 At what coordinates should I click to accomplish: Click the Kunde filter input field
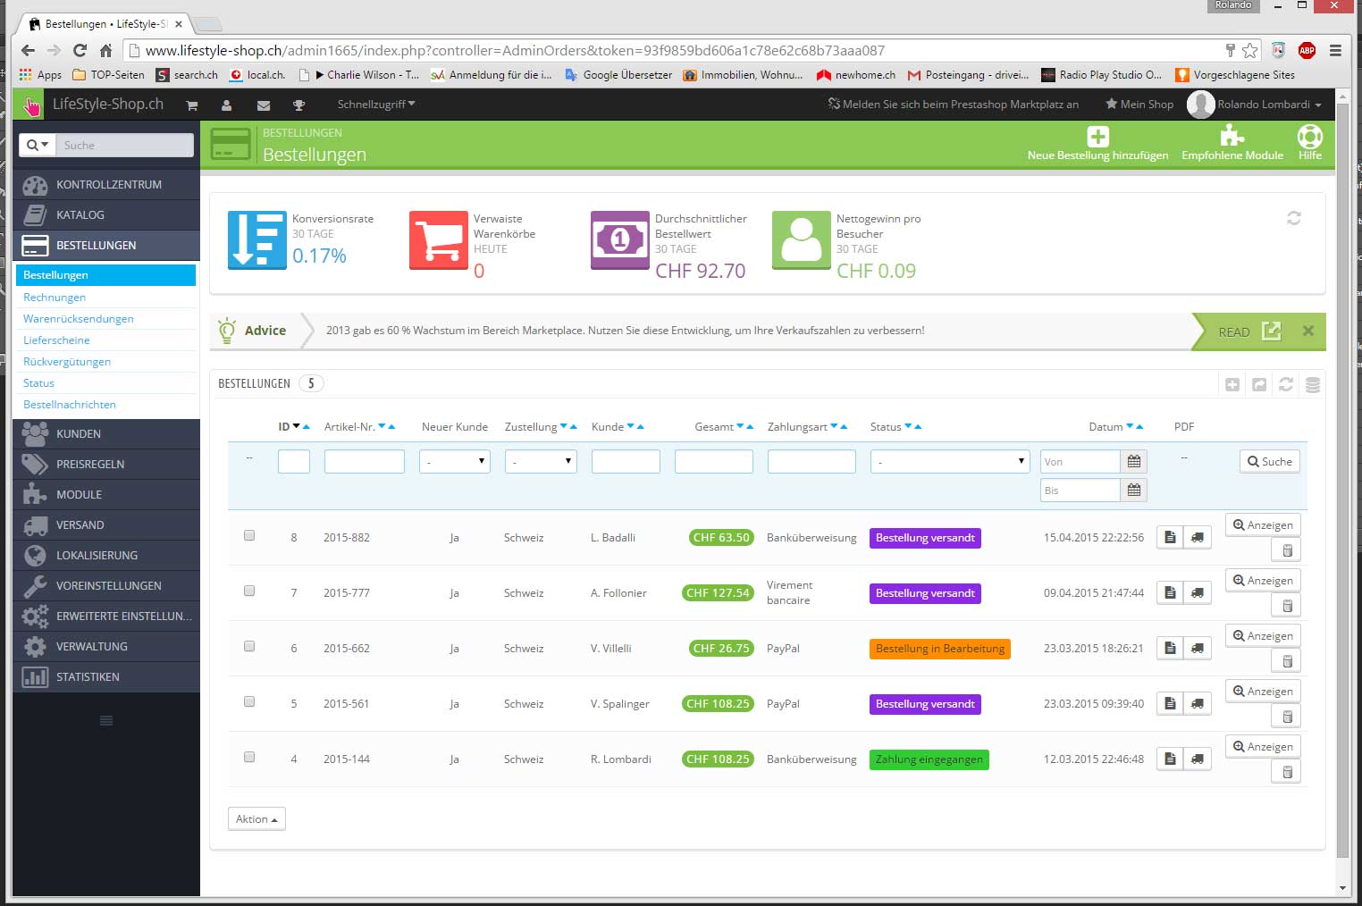click(x=626, y=461)
